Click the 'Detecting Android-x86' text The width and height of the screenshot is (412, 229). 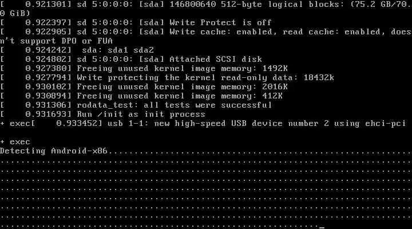54,151
